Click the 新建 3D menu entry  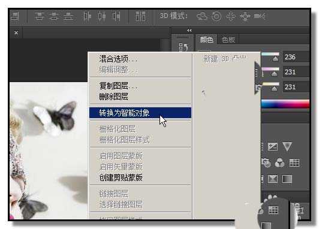(x=225, y=59)
